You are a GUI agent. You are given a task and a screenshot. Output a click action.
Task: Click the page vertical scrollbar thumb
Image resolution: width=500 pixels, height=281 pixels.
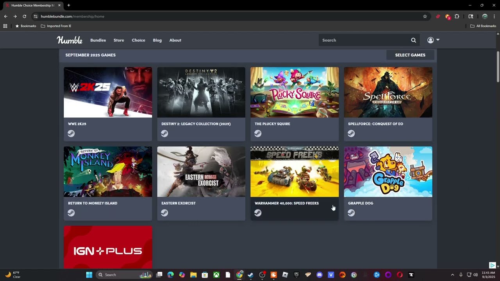tap(498, 66)
